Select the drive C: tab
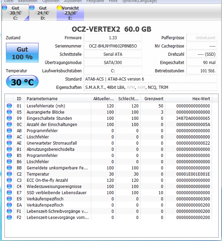 15,13
